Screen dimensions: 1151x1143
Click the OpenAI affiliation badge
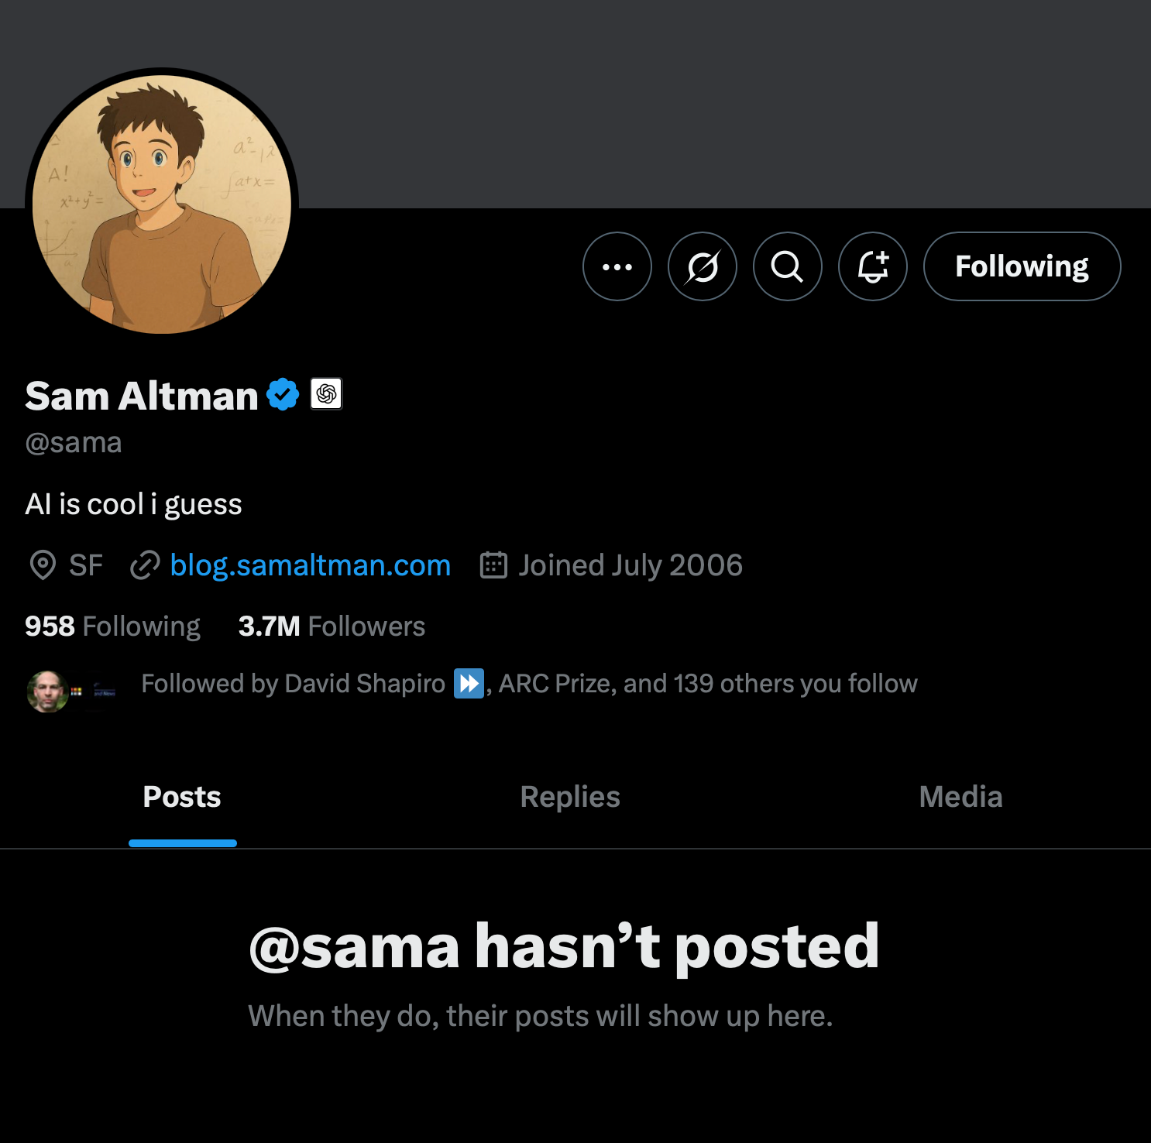click(326, 394)
